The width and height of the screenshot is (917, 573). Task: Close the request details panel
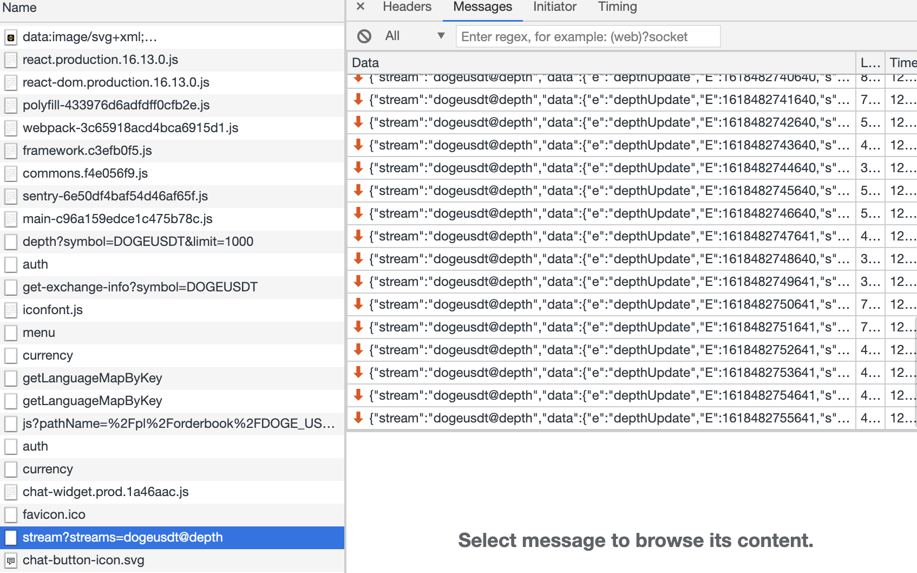pyautogui.click(x=361, y=6)
